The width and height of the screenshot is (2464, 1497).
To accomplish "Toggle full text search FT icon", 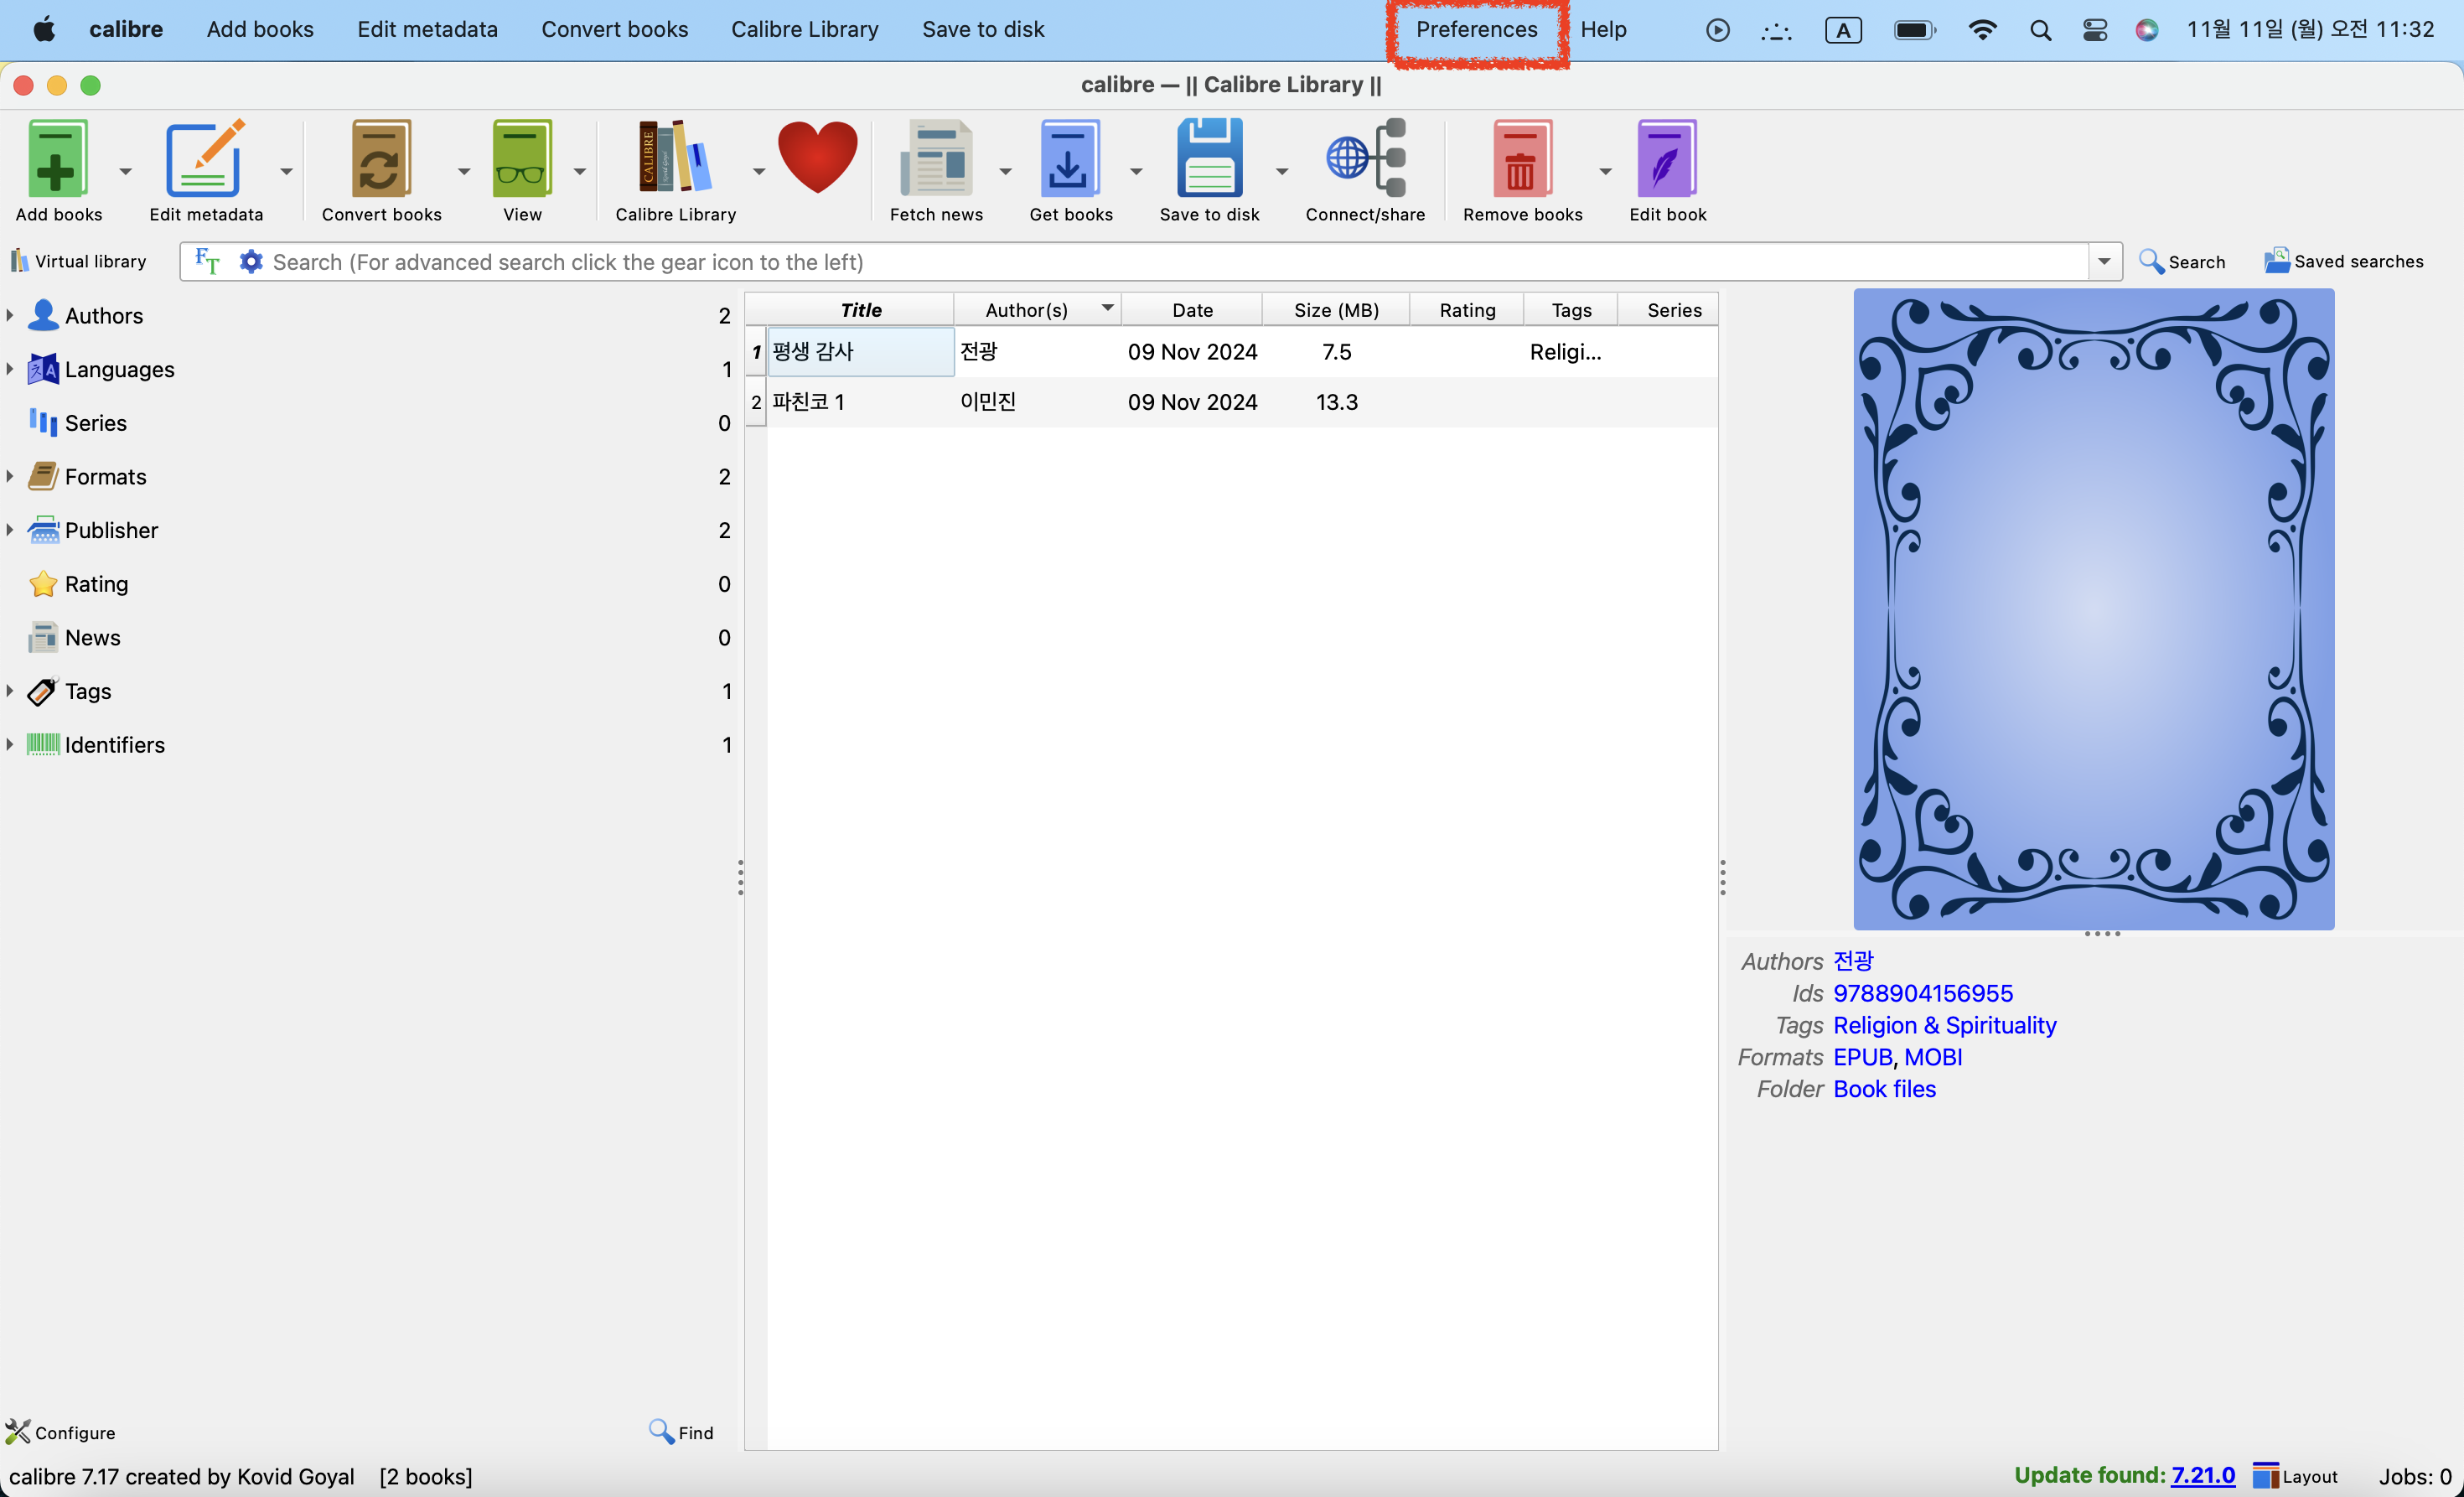I will coord(207,261).
